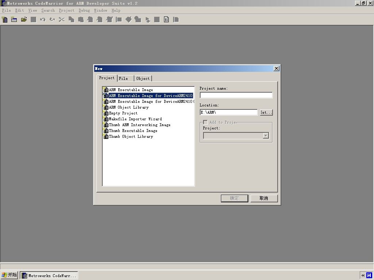Click the Location path field
Viewport: 374px width, 280px height.
[229, 112]
